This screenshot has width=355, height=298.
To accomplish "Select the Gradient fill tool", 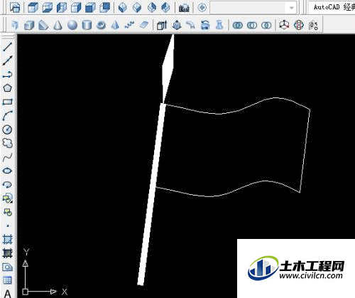I will 7,253.
